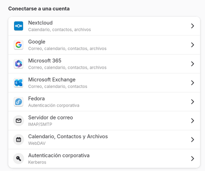Open Nextcloud row chevron arrow

pyautogui.click(x=193, y=26)
